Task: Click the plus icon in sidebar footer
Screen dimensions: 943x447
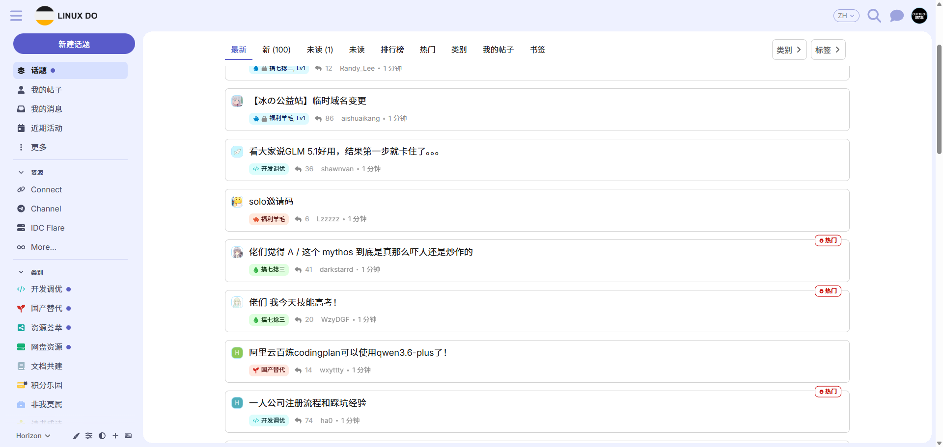Action: pyautogui.click(x=115, y=436)
